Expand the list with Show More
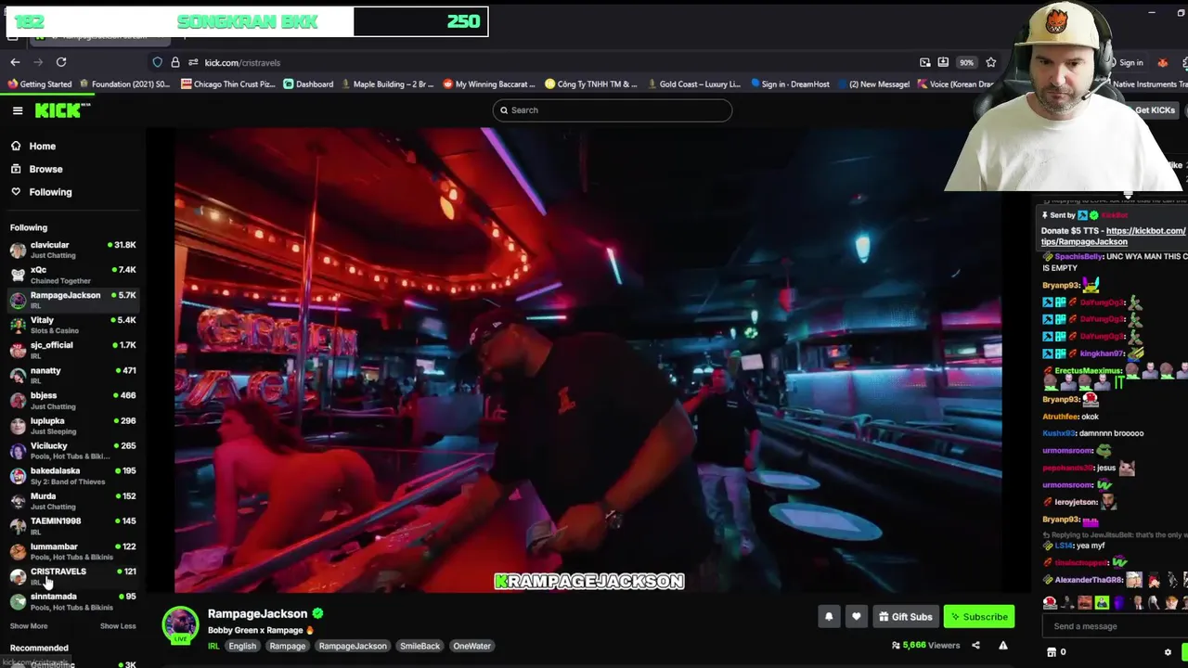Image resolution: width=1188 pixels, height=668 pixels. pos(29,626)
